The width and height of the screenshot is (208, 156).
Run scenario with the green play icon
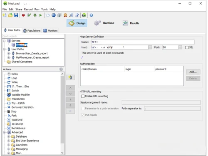click(40, 15)
